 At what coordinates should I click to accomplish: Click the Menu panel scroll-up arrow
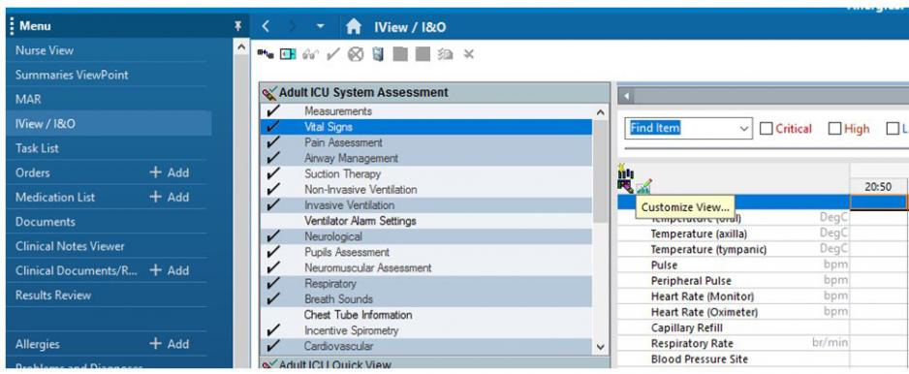tap(241, 47)
